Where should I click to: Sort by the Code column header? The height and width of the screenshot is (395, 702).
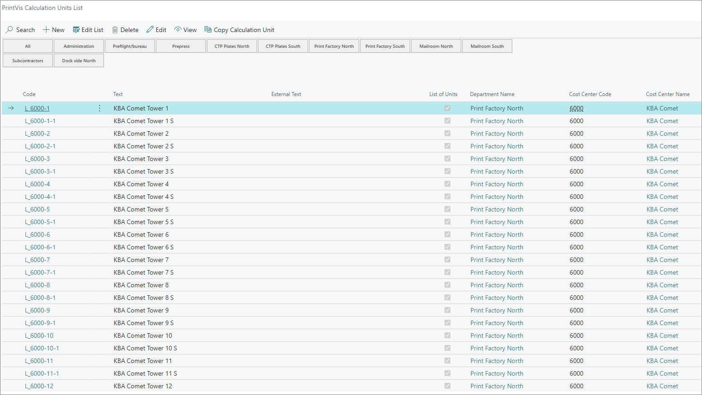coord(29,94)
